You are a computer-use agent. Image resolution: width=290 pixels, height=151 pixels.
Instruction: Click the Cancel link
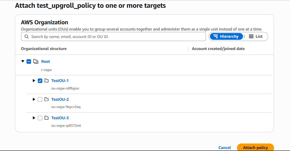tap(224, 147)
